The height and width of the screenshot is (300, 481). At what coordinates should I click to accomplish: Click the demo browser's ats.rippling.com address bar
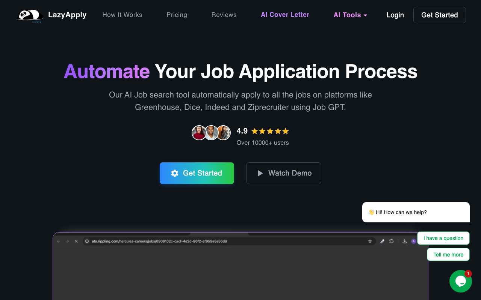[x=229, y=241]
